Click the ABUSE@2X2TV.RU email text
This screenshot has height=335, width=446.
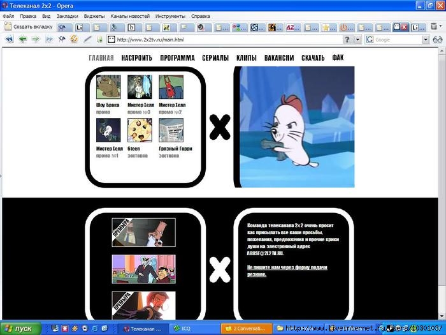[x=265, y=253]
